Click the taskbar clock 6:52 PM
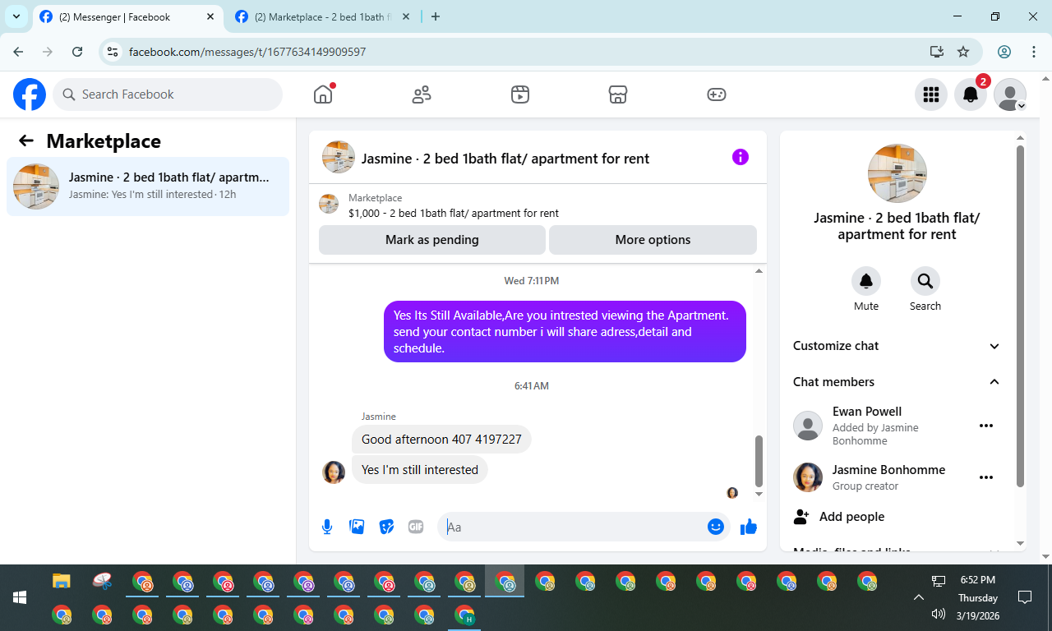This screenshot has width=1052, height=631. click(x=977, y=580)
